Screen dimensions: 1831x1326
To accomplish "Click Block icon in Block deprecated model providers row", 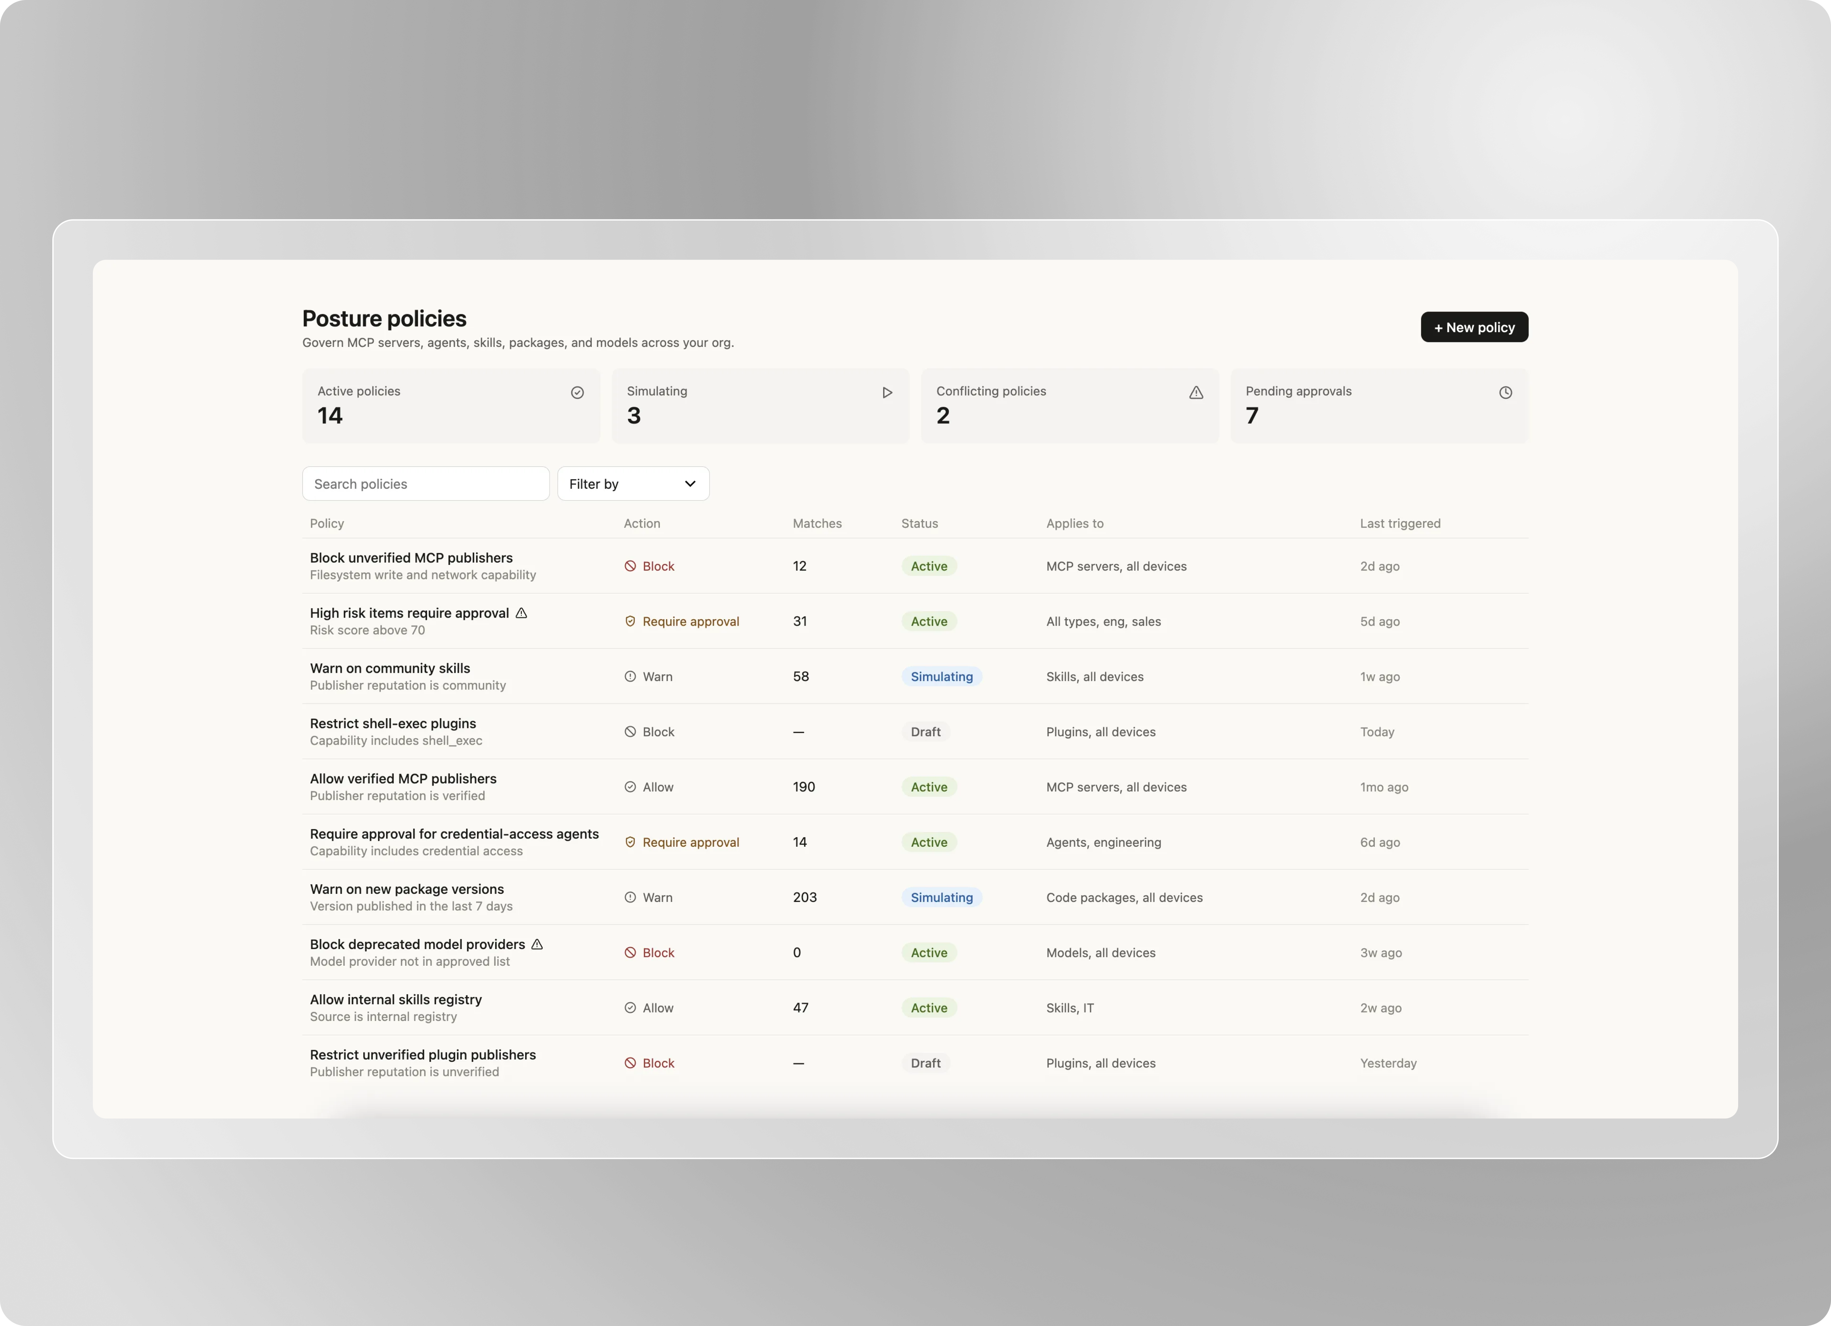I will click(630, 952).
